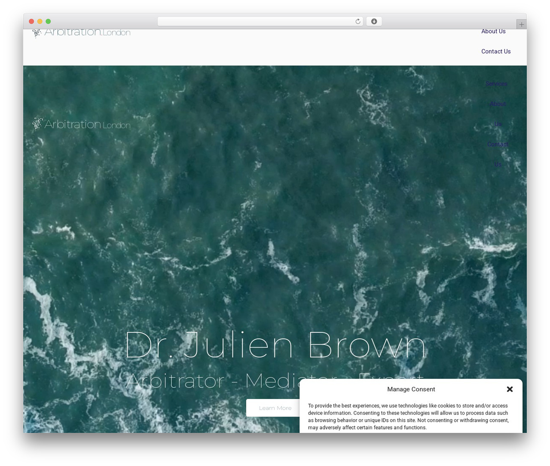Image resolution: width=550 pixels, height=466 pixels.
Task: Click the "Manage Consent" dialog title
Action: tap(411, 389)
